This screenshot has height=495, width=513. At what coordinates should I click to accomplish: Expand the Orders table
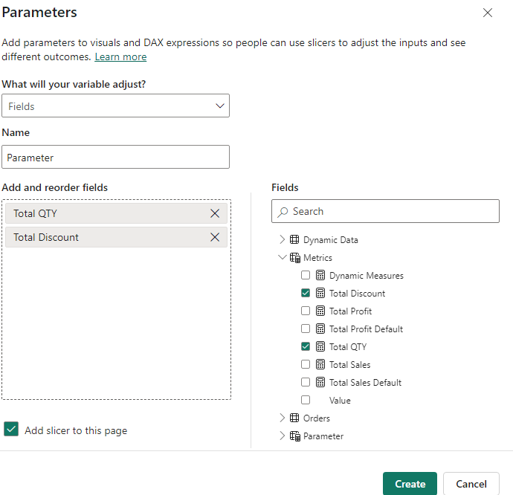282,418
